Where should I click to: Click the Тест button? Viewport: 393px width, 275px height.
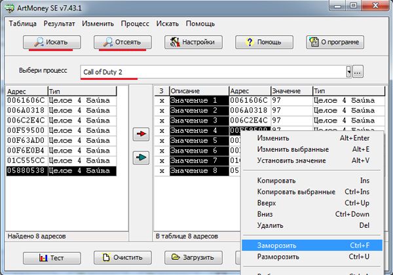tap(52, 258)
